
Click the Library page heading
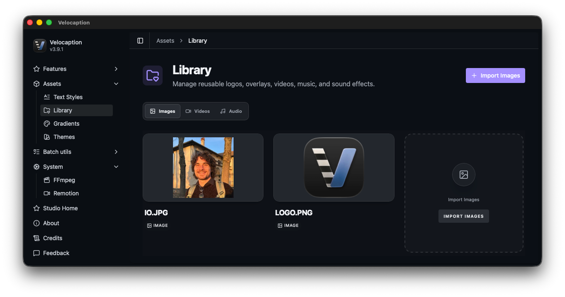click(x=192, y=70)
